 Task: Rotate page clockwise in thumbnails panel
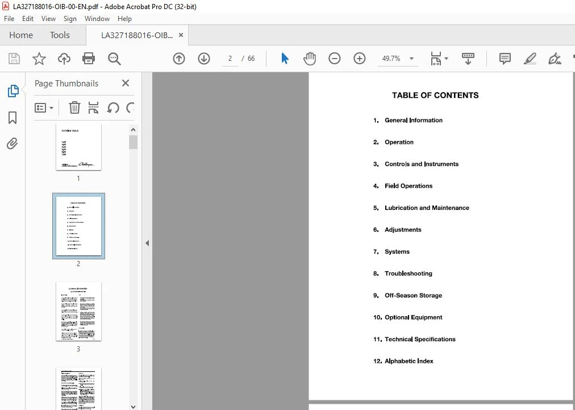(130, 108)
